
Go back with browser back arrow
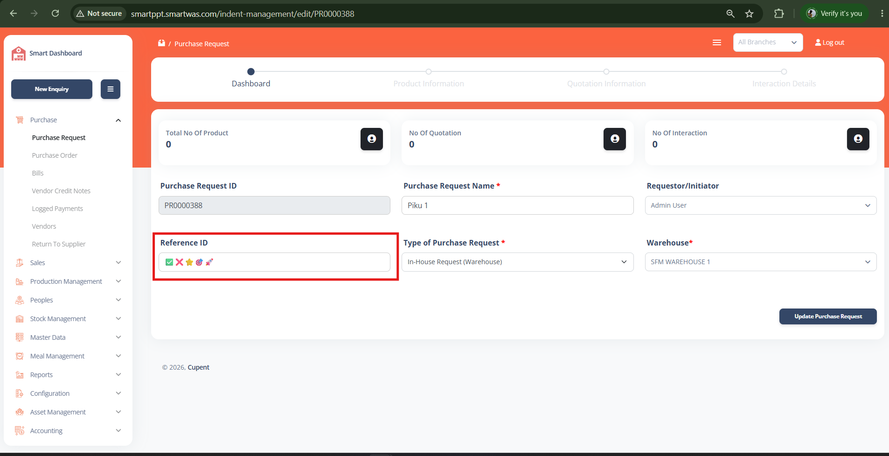click(14, 14)
